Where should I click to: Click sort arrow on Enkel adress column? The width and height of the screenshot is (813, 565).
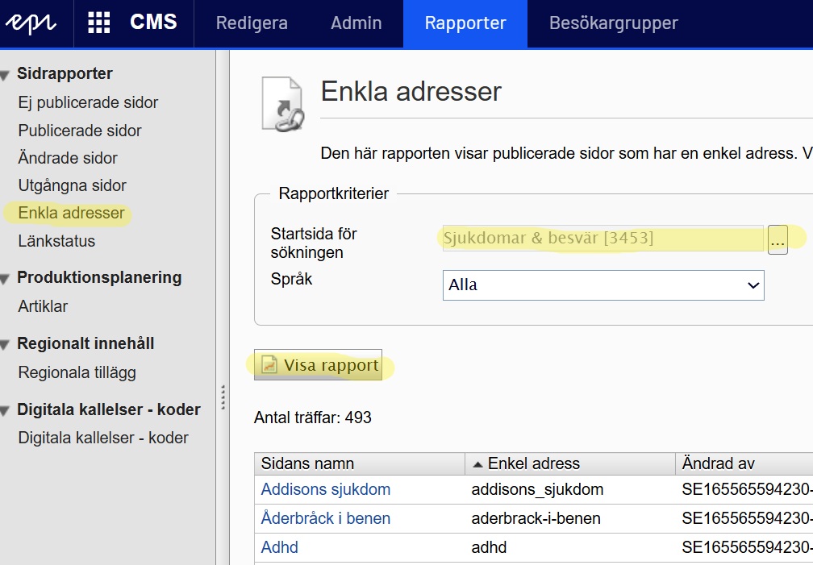[x=477, y=464]
